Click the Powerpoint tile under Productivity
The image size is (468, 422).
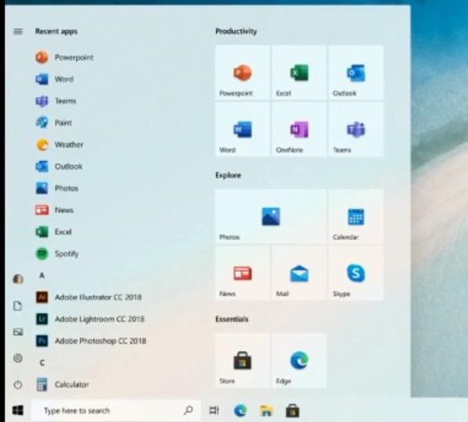(242, 73)
